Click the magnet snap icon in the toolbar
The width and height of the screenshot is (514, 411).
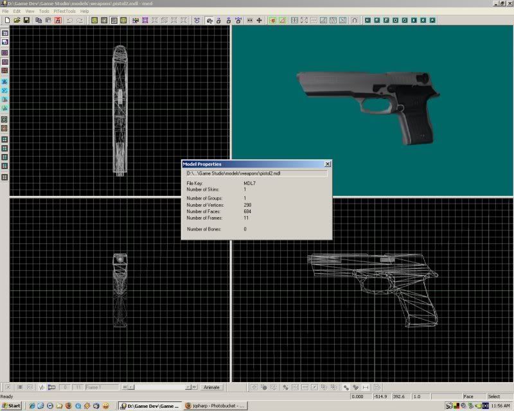pos(354,21)
